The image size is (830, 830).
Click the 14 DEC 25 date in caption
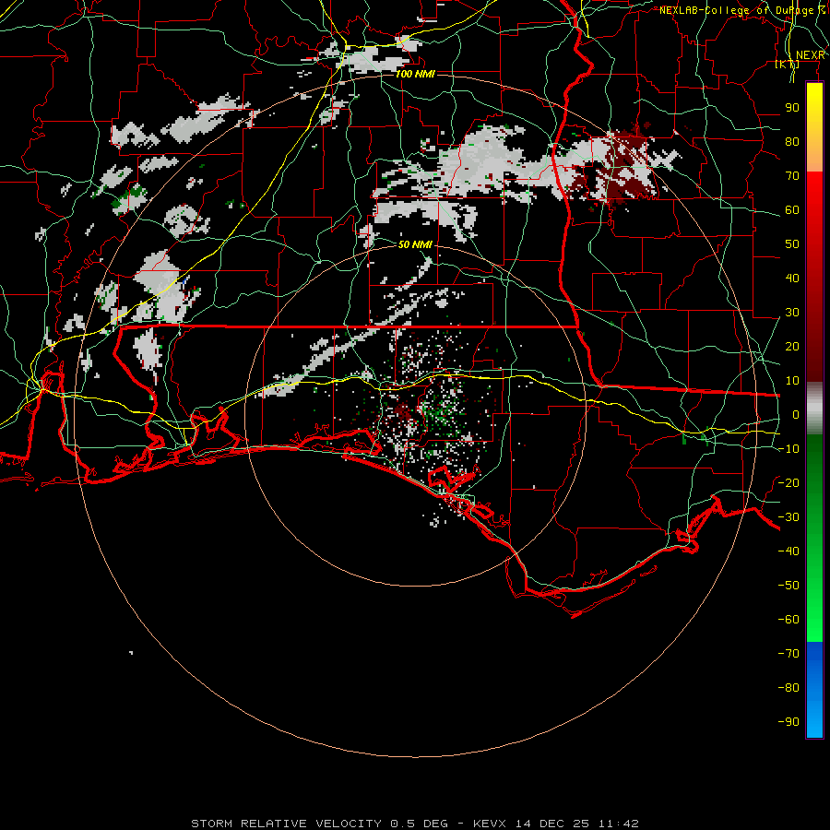pos(552,824)
